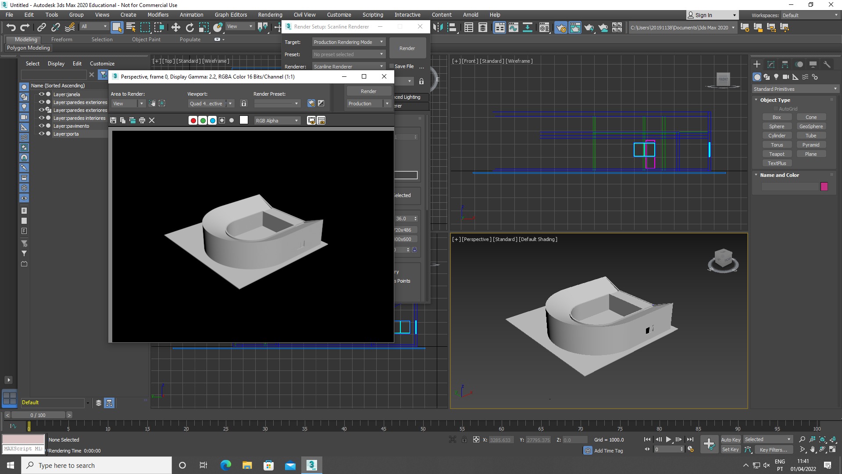Activate Select and Rotate tool
The image size is (842, 474).
click(x=190, y=28)
